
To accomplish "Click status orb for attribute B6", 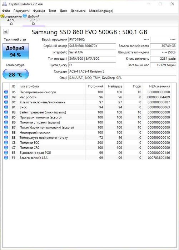I will (x=6, y=122).
